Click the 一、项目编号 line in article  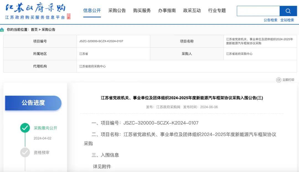tap(145, 123)
